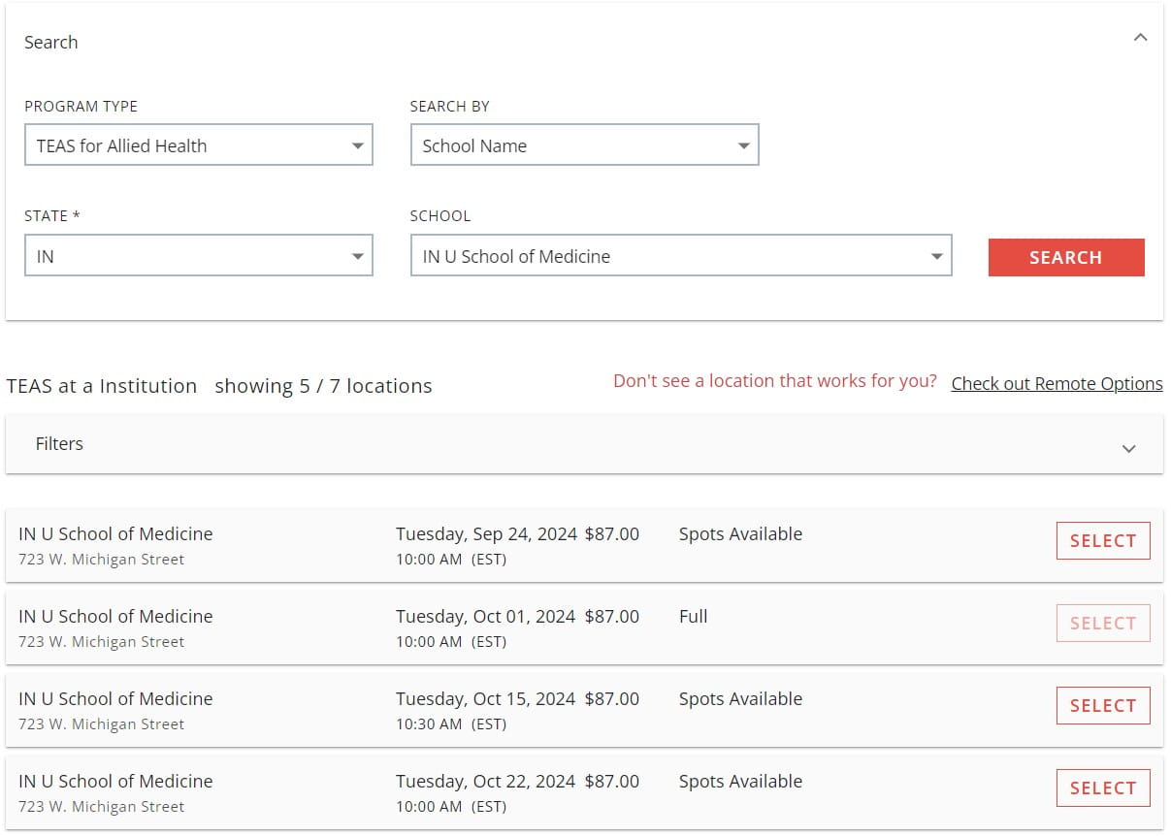Select the Oct 15, 2024 test session
The height and width of the screenshot is (836, 1171).
tap(1102, 706)
